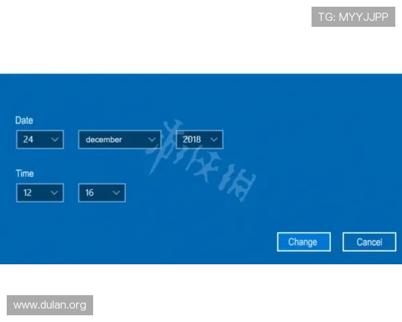Select the 16 value in the minute box
This screenshot has width=402, height=322.
tap(90, 193)
